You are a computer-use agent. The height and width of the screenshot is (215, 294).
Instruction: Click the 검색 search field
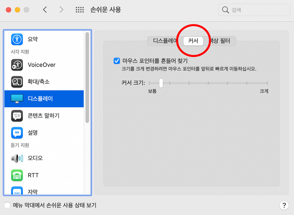tap(254, 10)
